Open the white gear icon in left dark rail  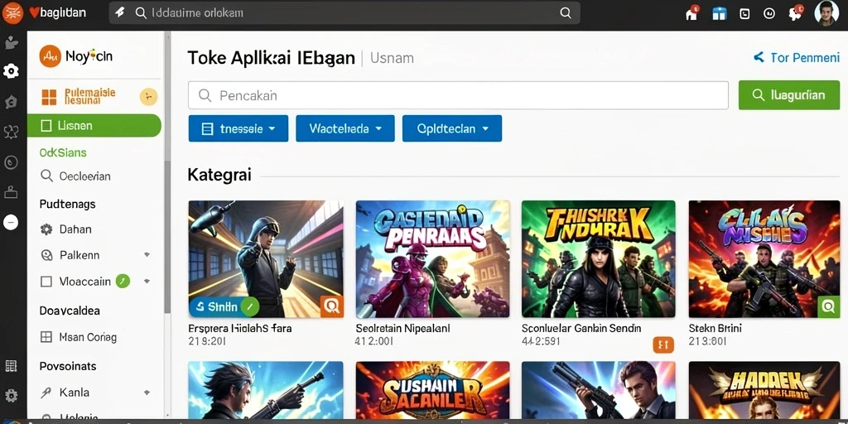pyautogui.click(x=11, y=71)
